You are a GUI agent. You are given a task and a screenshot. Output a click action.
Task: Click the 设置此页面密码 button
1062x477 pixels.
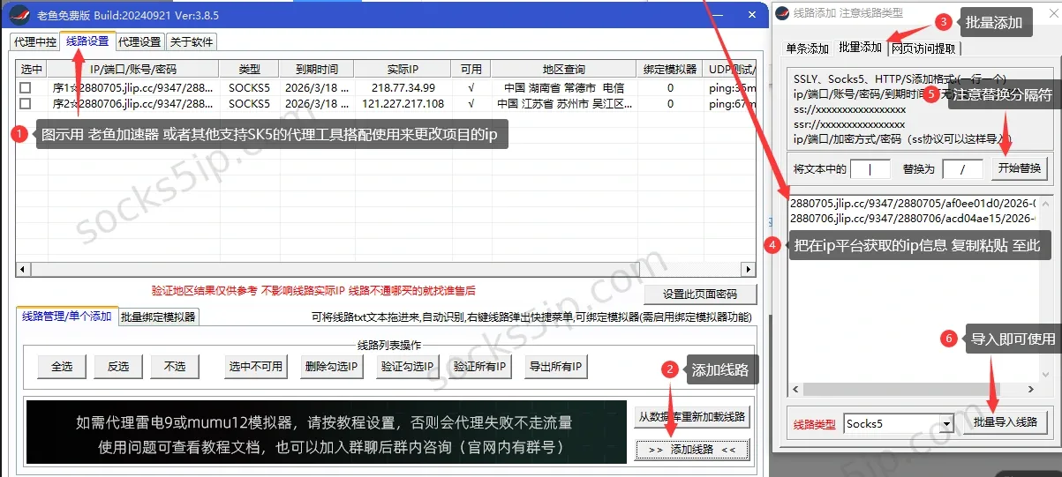(x=699, y=294)
